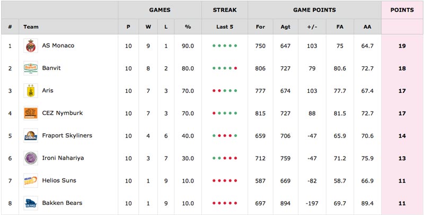This screenshot has height=215, width=424.
Task: Click the Team column header
Action: [31, 27]
